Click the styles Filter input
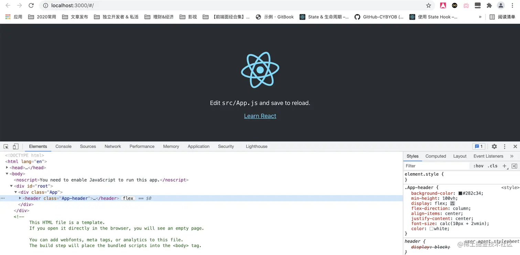Screen dimensions: 520x255 point(437,166)
